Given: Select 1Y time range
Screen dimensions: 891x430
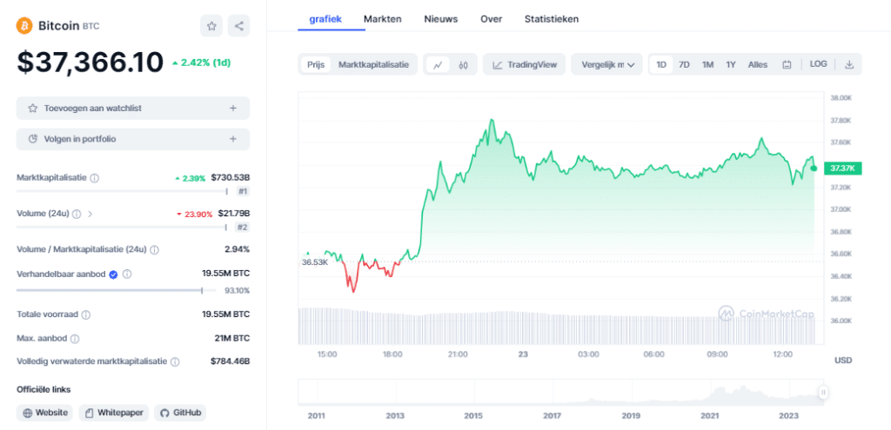Looking at the screenshot, I should (731, 64).
